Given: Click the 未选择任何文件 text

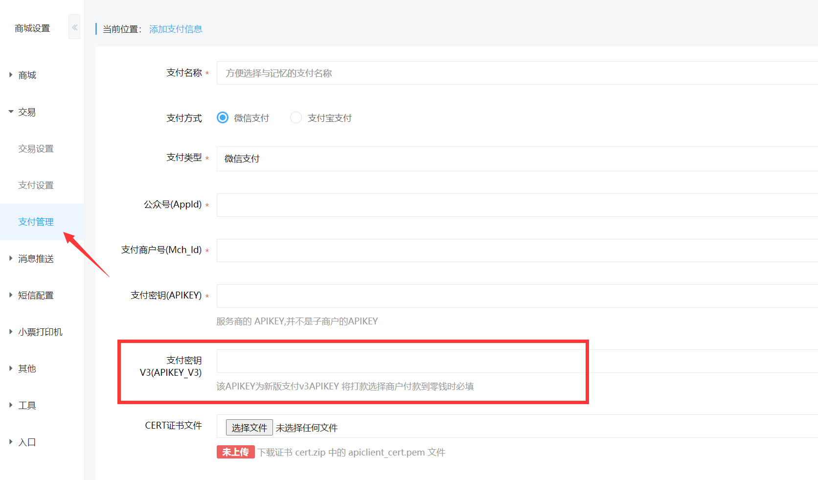Looking at the screenshot, I should pos(307,428).
